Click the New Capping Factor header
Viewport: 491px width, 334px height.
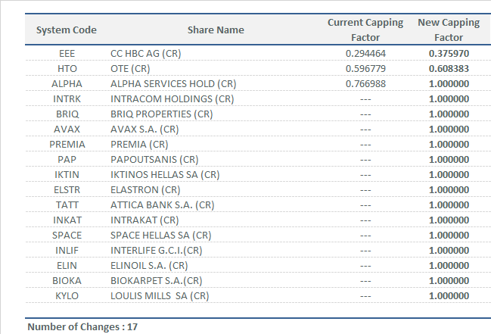[x=449, y=30]
